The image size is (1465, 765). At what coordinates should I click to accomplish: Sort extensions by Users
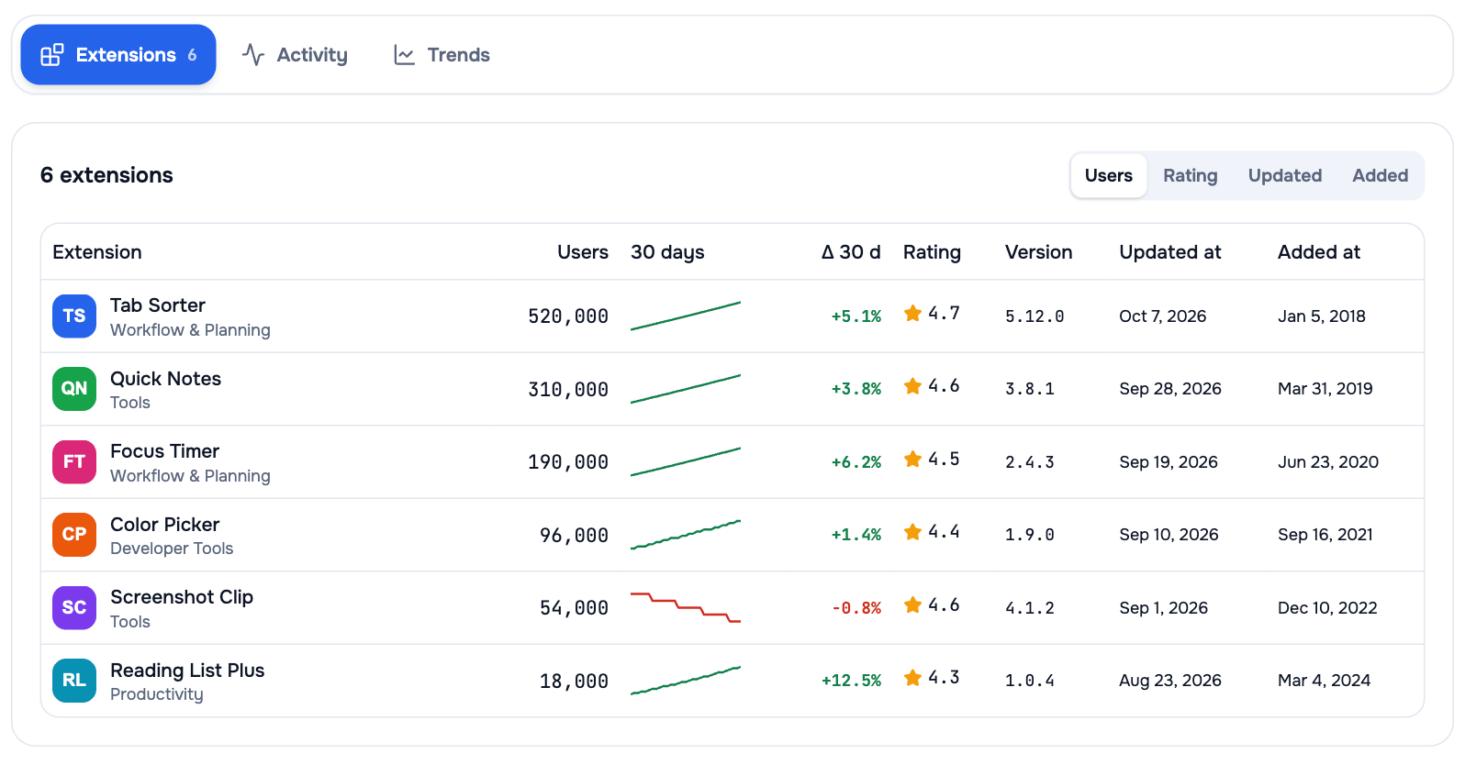(x=1109, y=175)
